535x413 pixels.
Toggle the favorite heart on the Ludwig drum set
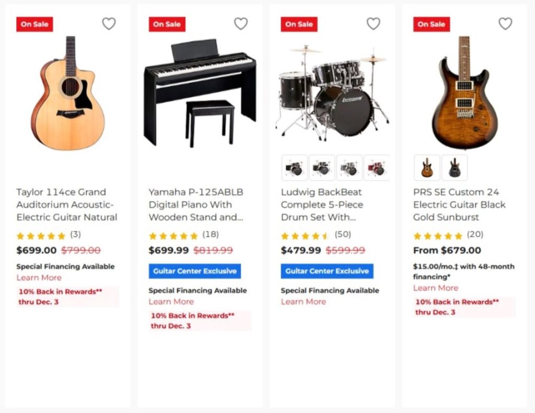(373, 24)
